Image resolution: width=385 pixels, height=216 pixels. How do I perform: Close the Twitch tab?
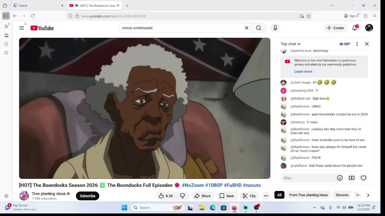click(62, 5)
